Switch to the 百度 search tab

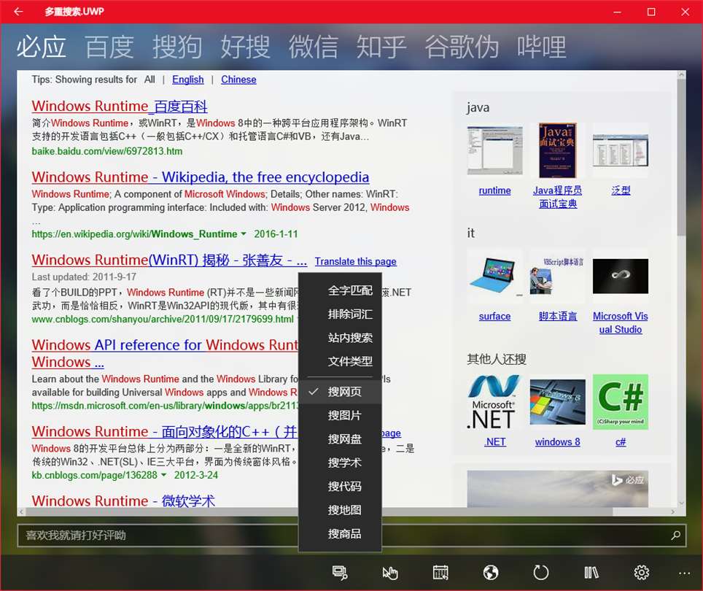click(x=109, y=47)
